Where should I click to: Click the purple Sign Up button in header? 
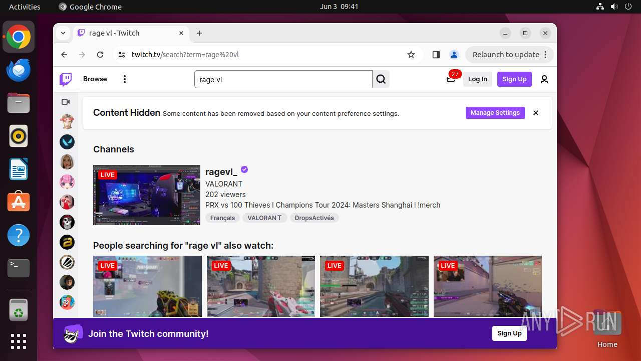point(514,79)
